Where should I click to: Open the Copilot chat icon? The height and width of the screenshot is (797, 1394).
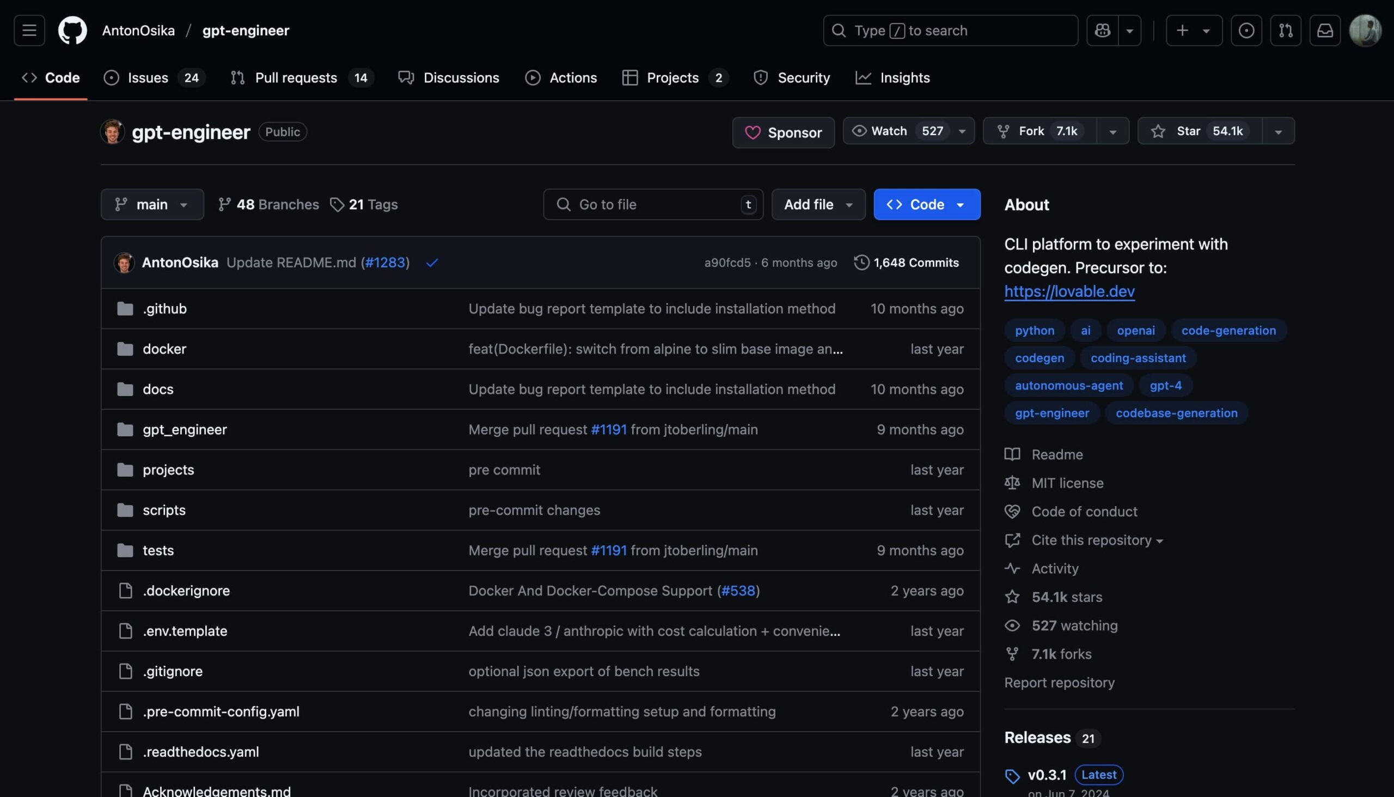click(1102, 31)
